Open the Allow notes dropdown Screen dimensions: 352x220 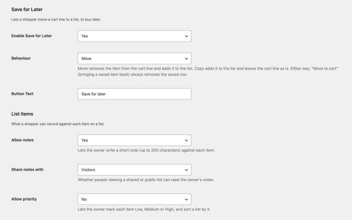point(134,140)
